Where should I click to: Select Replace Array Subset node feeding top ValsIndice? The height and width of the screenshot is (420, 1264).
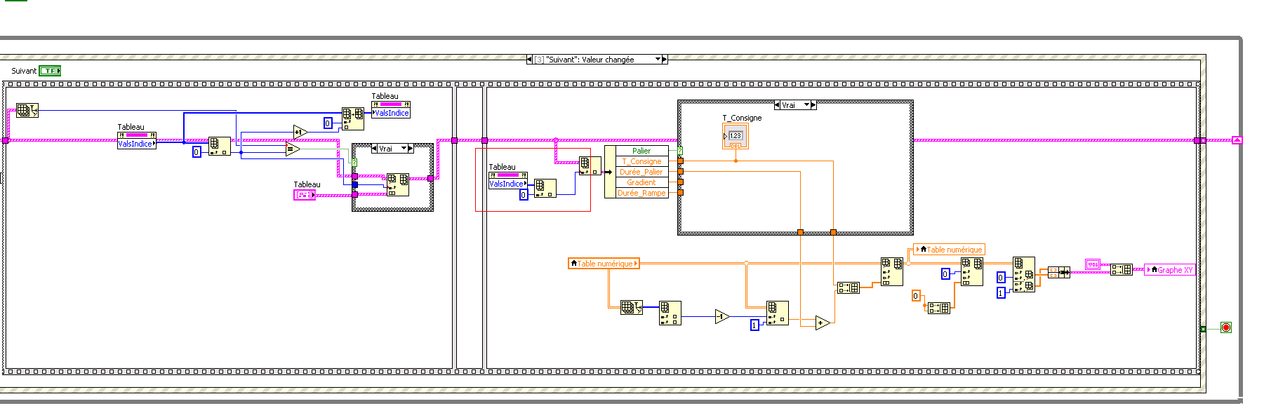pos(353,118)
